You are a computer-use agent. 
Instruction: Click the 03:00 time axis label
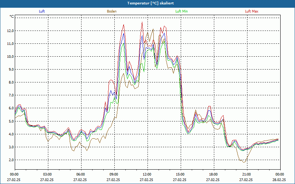click(48, 174)
